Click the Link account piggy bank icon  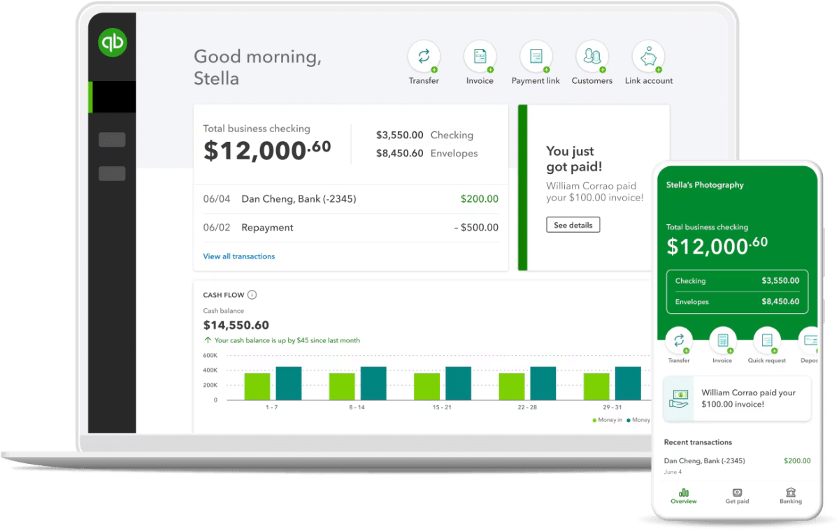tap(648, 56)
